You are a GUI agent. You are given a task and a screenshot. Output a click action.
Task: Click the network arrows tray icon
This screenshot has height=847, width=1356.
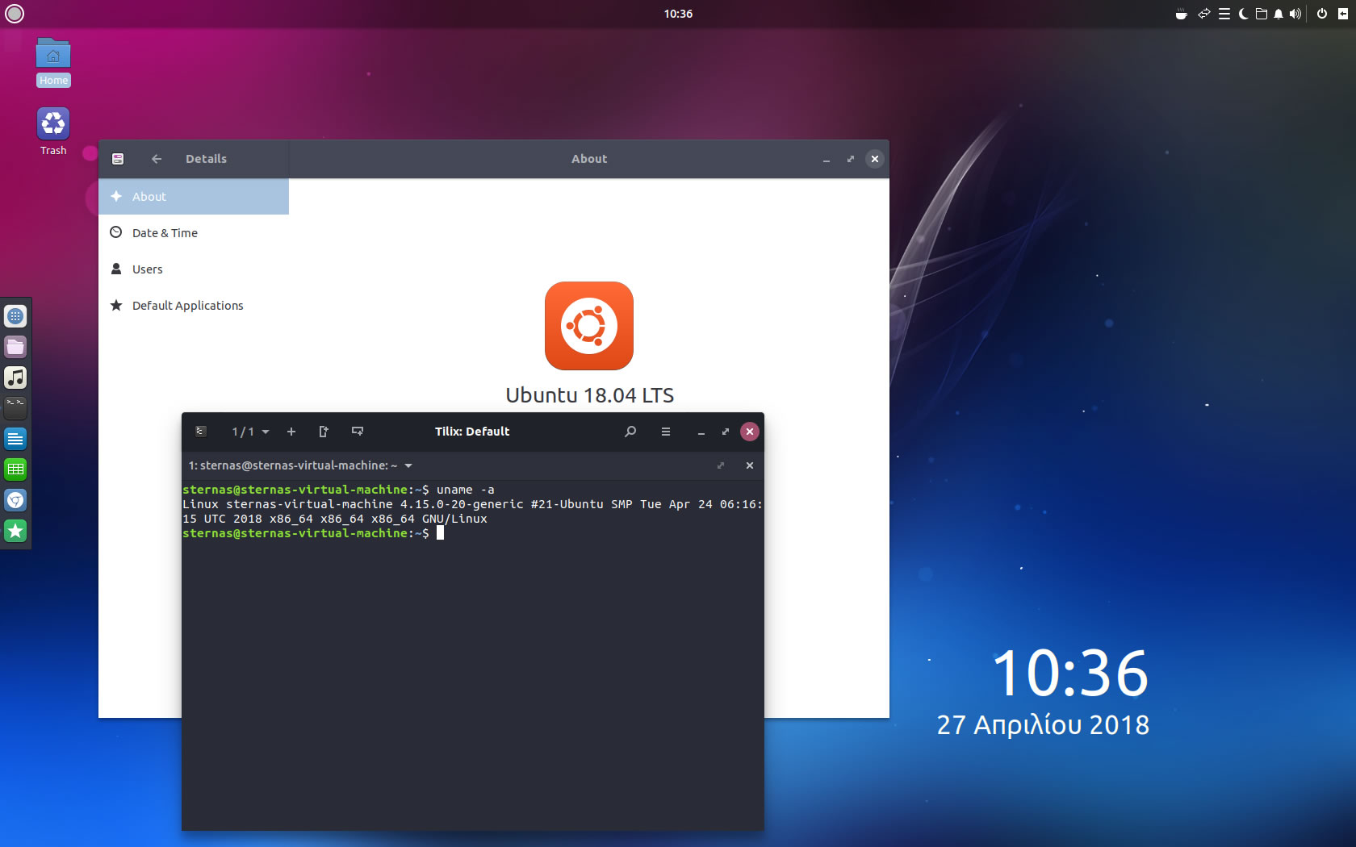(x=1204, y=14)
